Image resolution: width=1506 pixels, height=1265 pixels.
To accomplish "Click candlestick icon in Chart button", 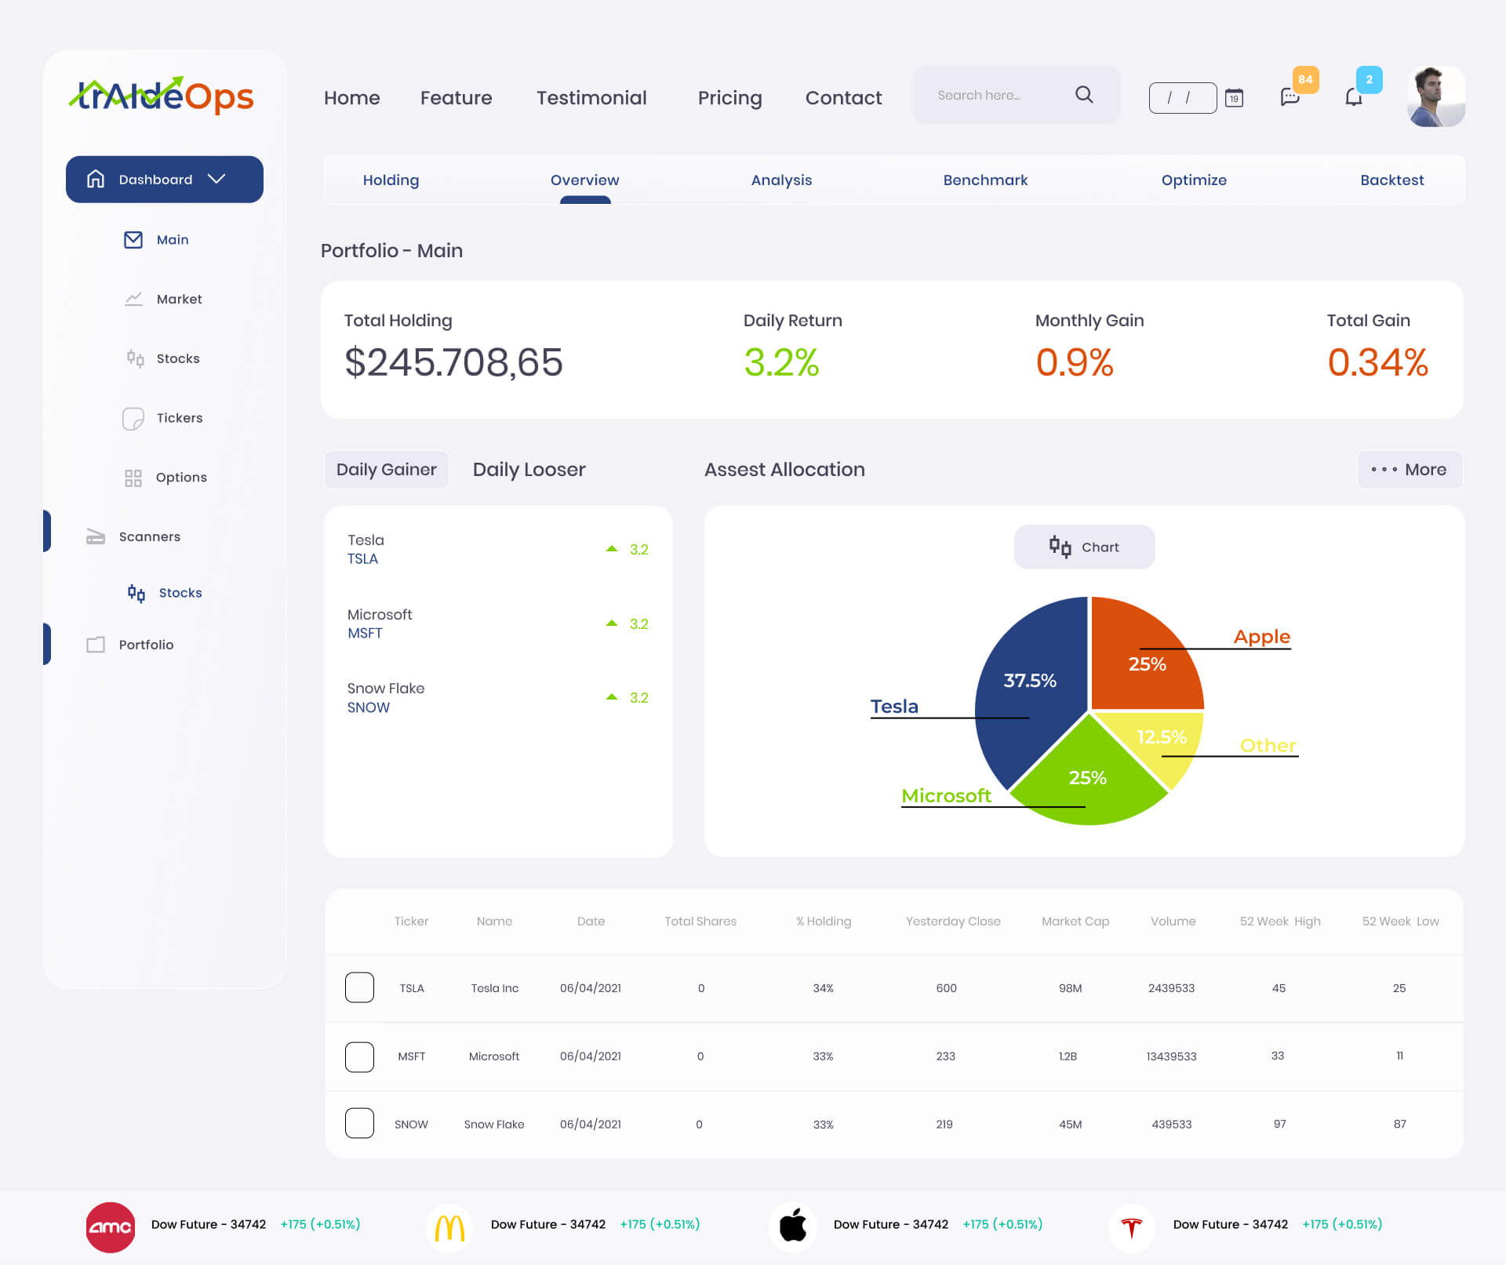I will [1060, 547].
